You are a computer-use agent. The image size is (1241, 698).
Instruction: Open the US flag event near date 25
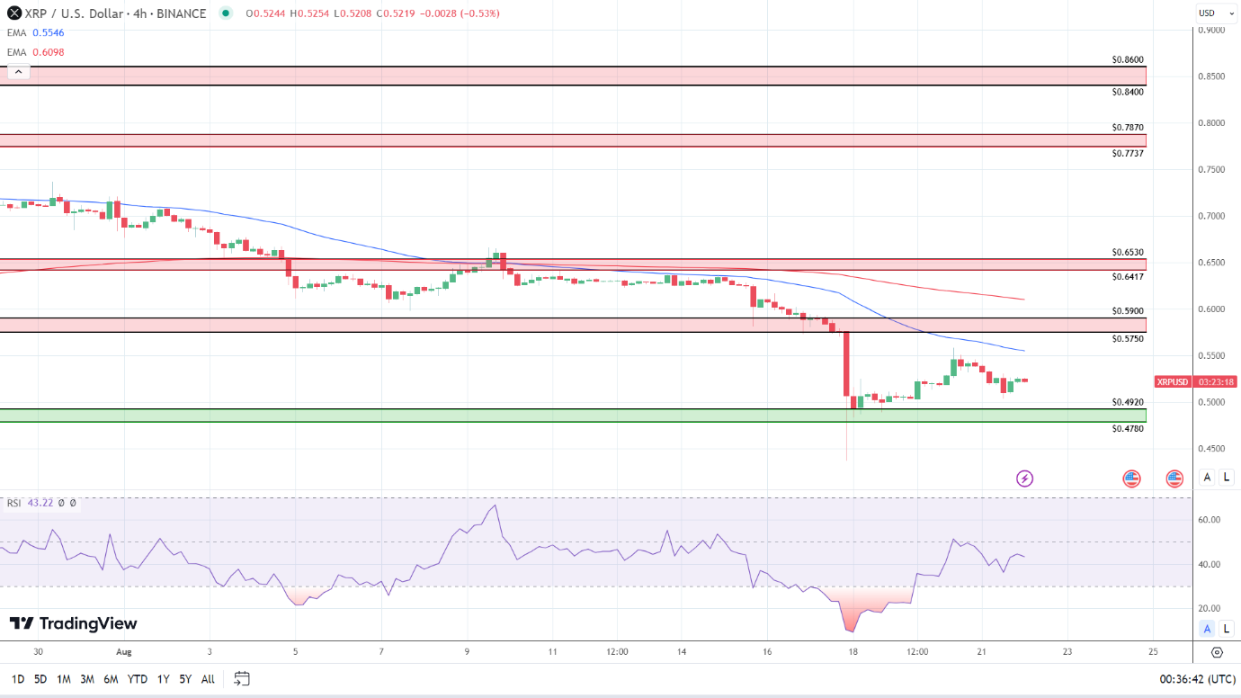(1174, 479)
